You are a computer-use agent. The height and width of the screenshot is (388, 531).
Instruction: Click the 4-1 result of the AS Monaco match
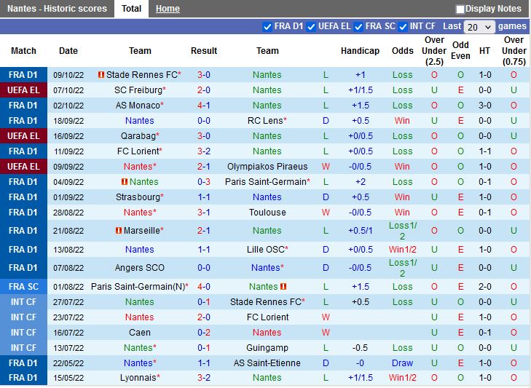204,106
